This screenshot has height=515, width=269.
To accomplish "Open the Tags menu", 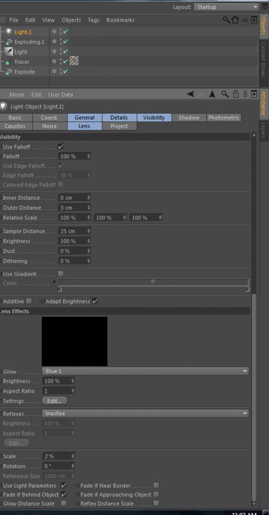I will (x=93, y=20).
